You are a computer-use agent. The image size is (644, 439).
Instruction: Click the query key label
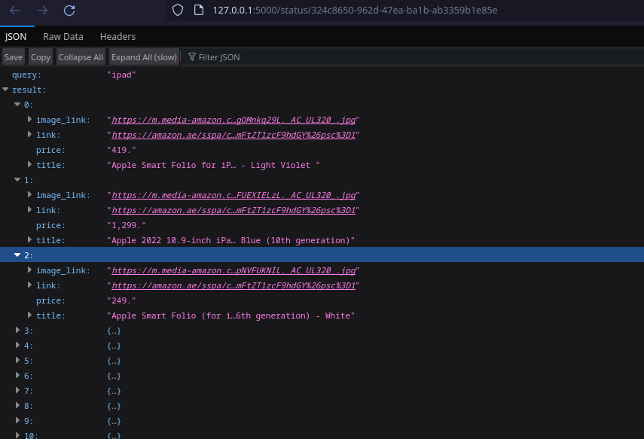point(26,75)
